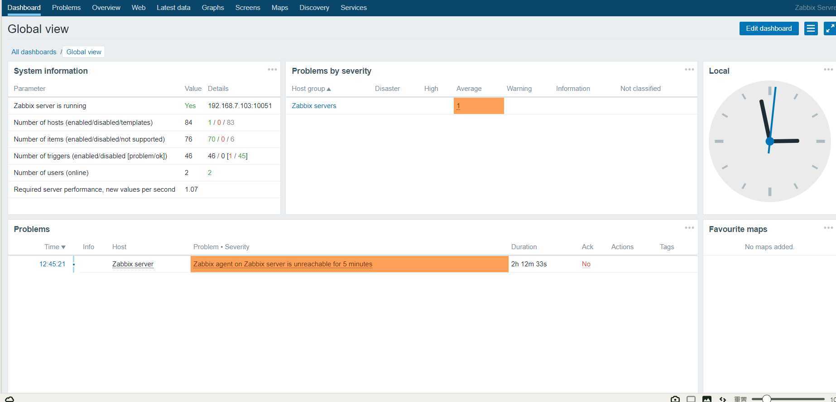Image resolution: width=836 pixels, height=402 pixels.
Task: Open the Overview menu tab
Action: coord(106,8)
